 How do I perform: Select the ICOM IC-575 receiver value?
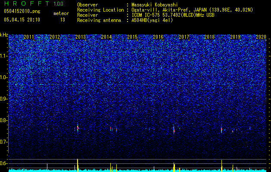click(x=173, y=15)
